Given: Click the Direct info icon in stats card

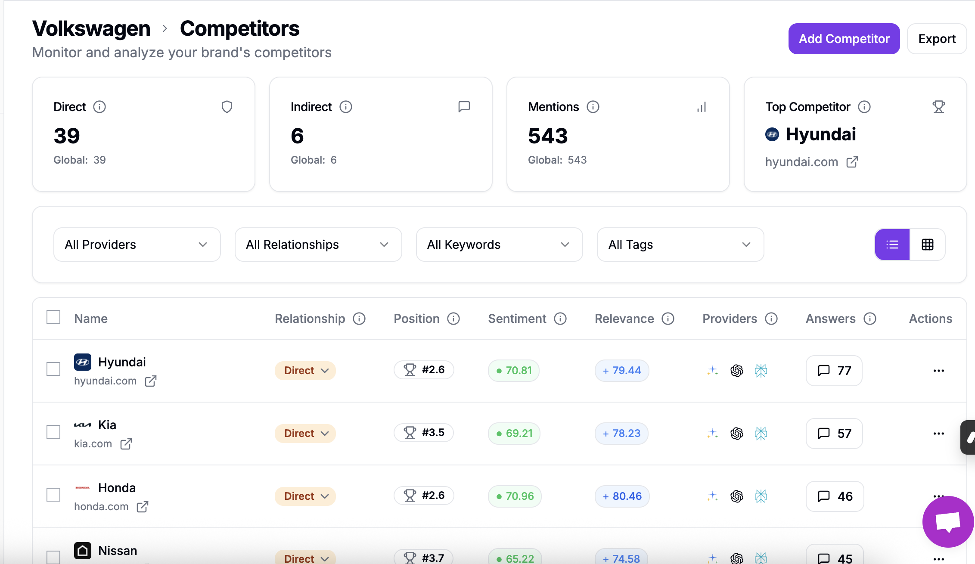Looking at the screenshot, I should [99, 107].
